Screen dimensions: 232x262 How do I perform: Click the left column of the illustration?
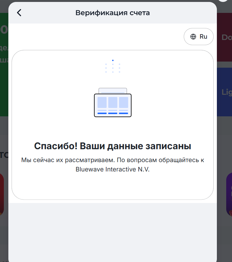coord(102,102)
